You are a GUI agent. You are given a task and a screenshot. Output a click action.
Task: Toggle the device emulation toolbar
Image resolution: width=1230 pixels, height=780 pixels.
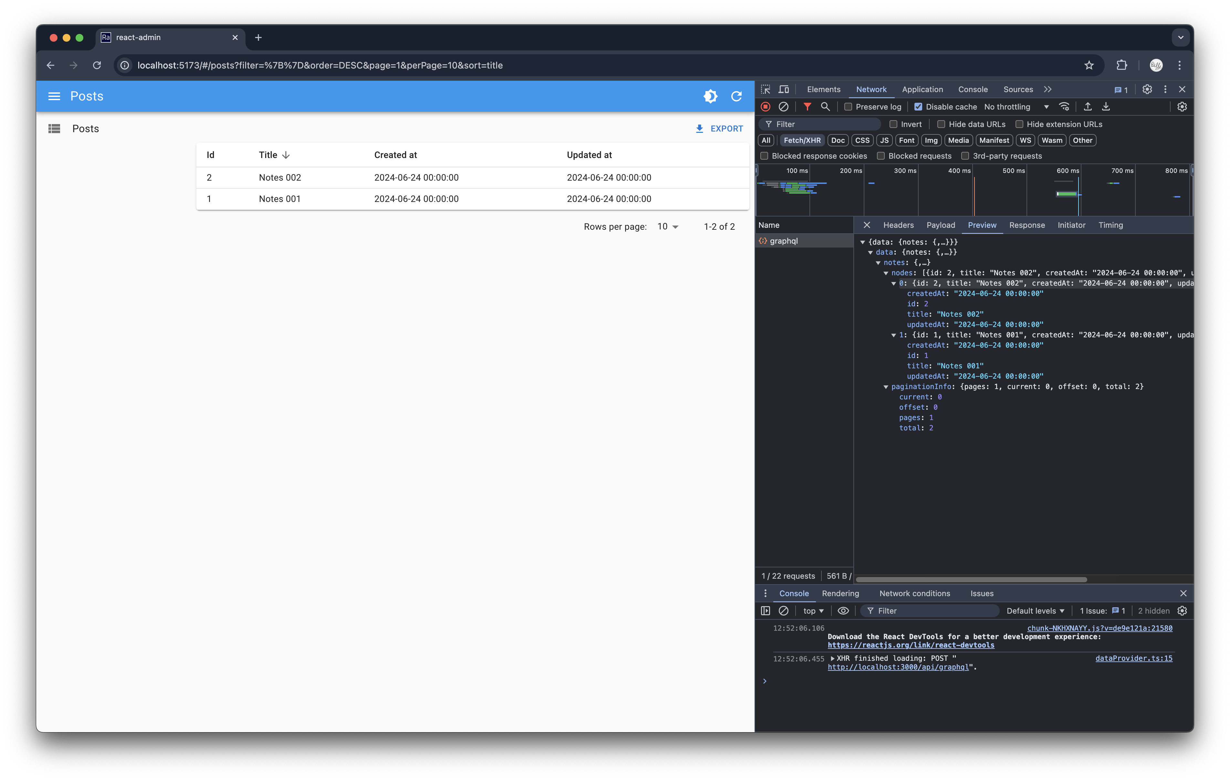(x=784, y=89)
